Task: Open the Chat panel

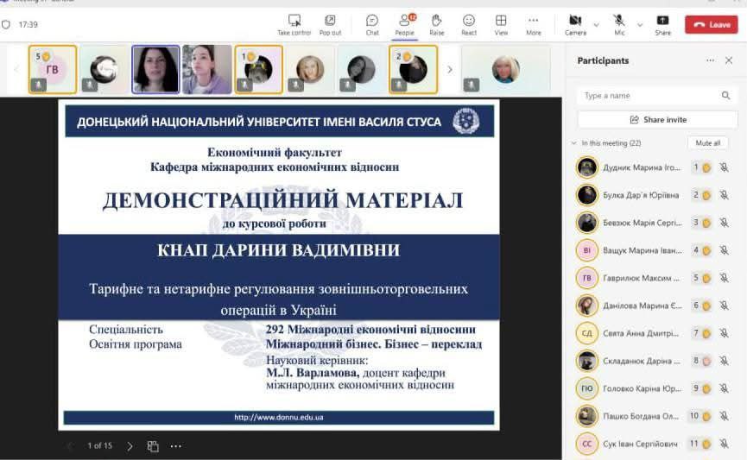Action: coord(372,25)
